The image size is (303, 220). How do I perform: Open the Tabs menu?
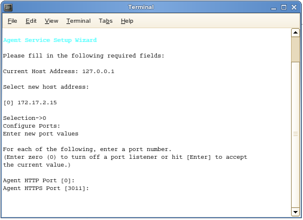pos(105,21)
